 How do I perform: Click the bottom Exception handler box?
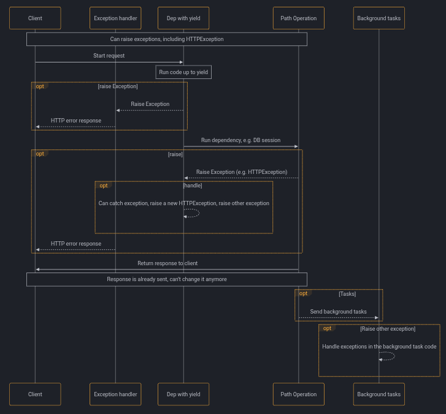pyautogui.click(x=115, y=394)
